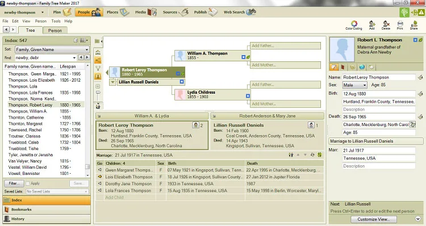Open the Person menu
Image resolution: width=426 pixels, height=226 pixels.
coord(41,21)
